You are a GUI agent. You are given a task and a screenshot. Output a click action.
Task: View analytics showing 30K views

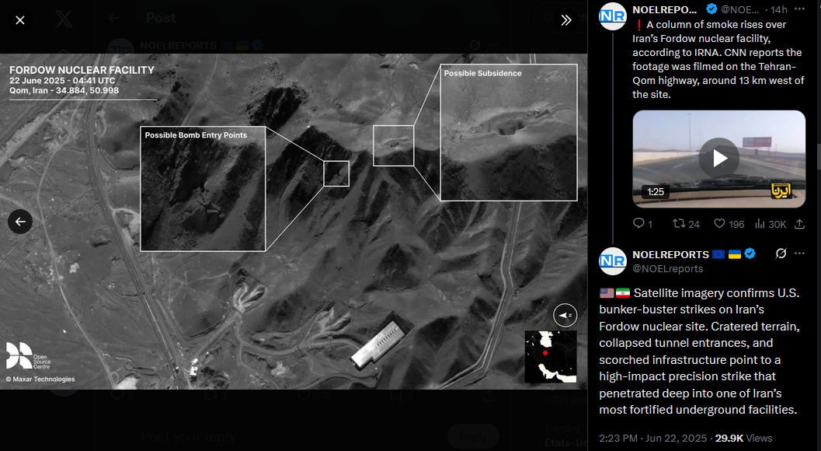(x=771, y=224)
